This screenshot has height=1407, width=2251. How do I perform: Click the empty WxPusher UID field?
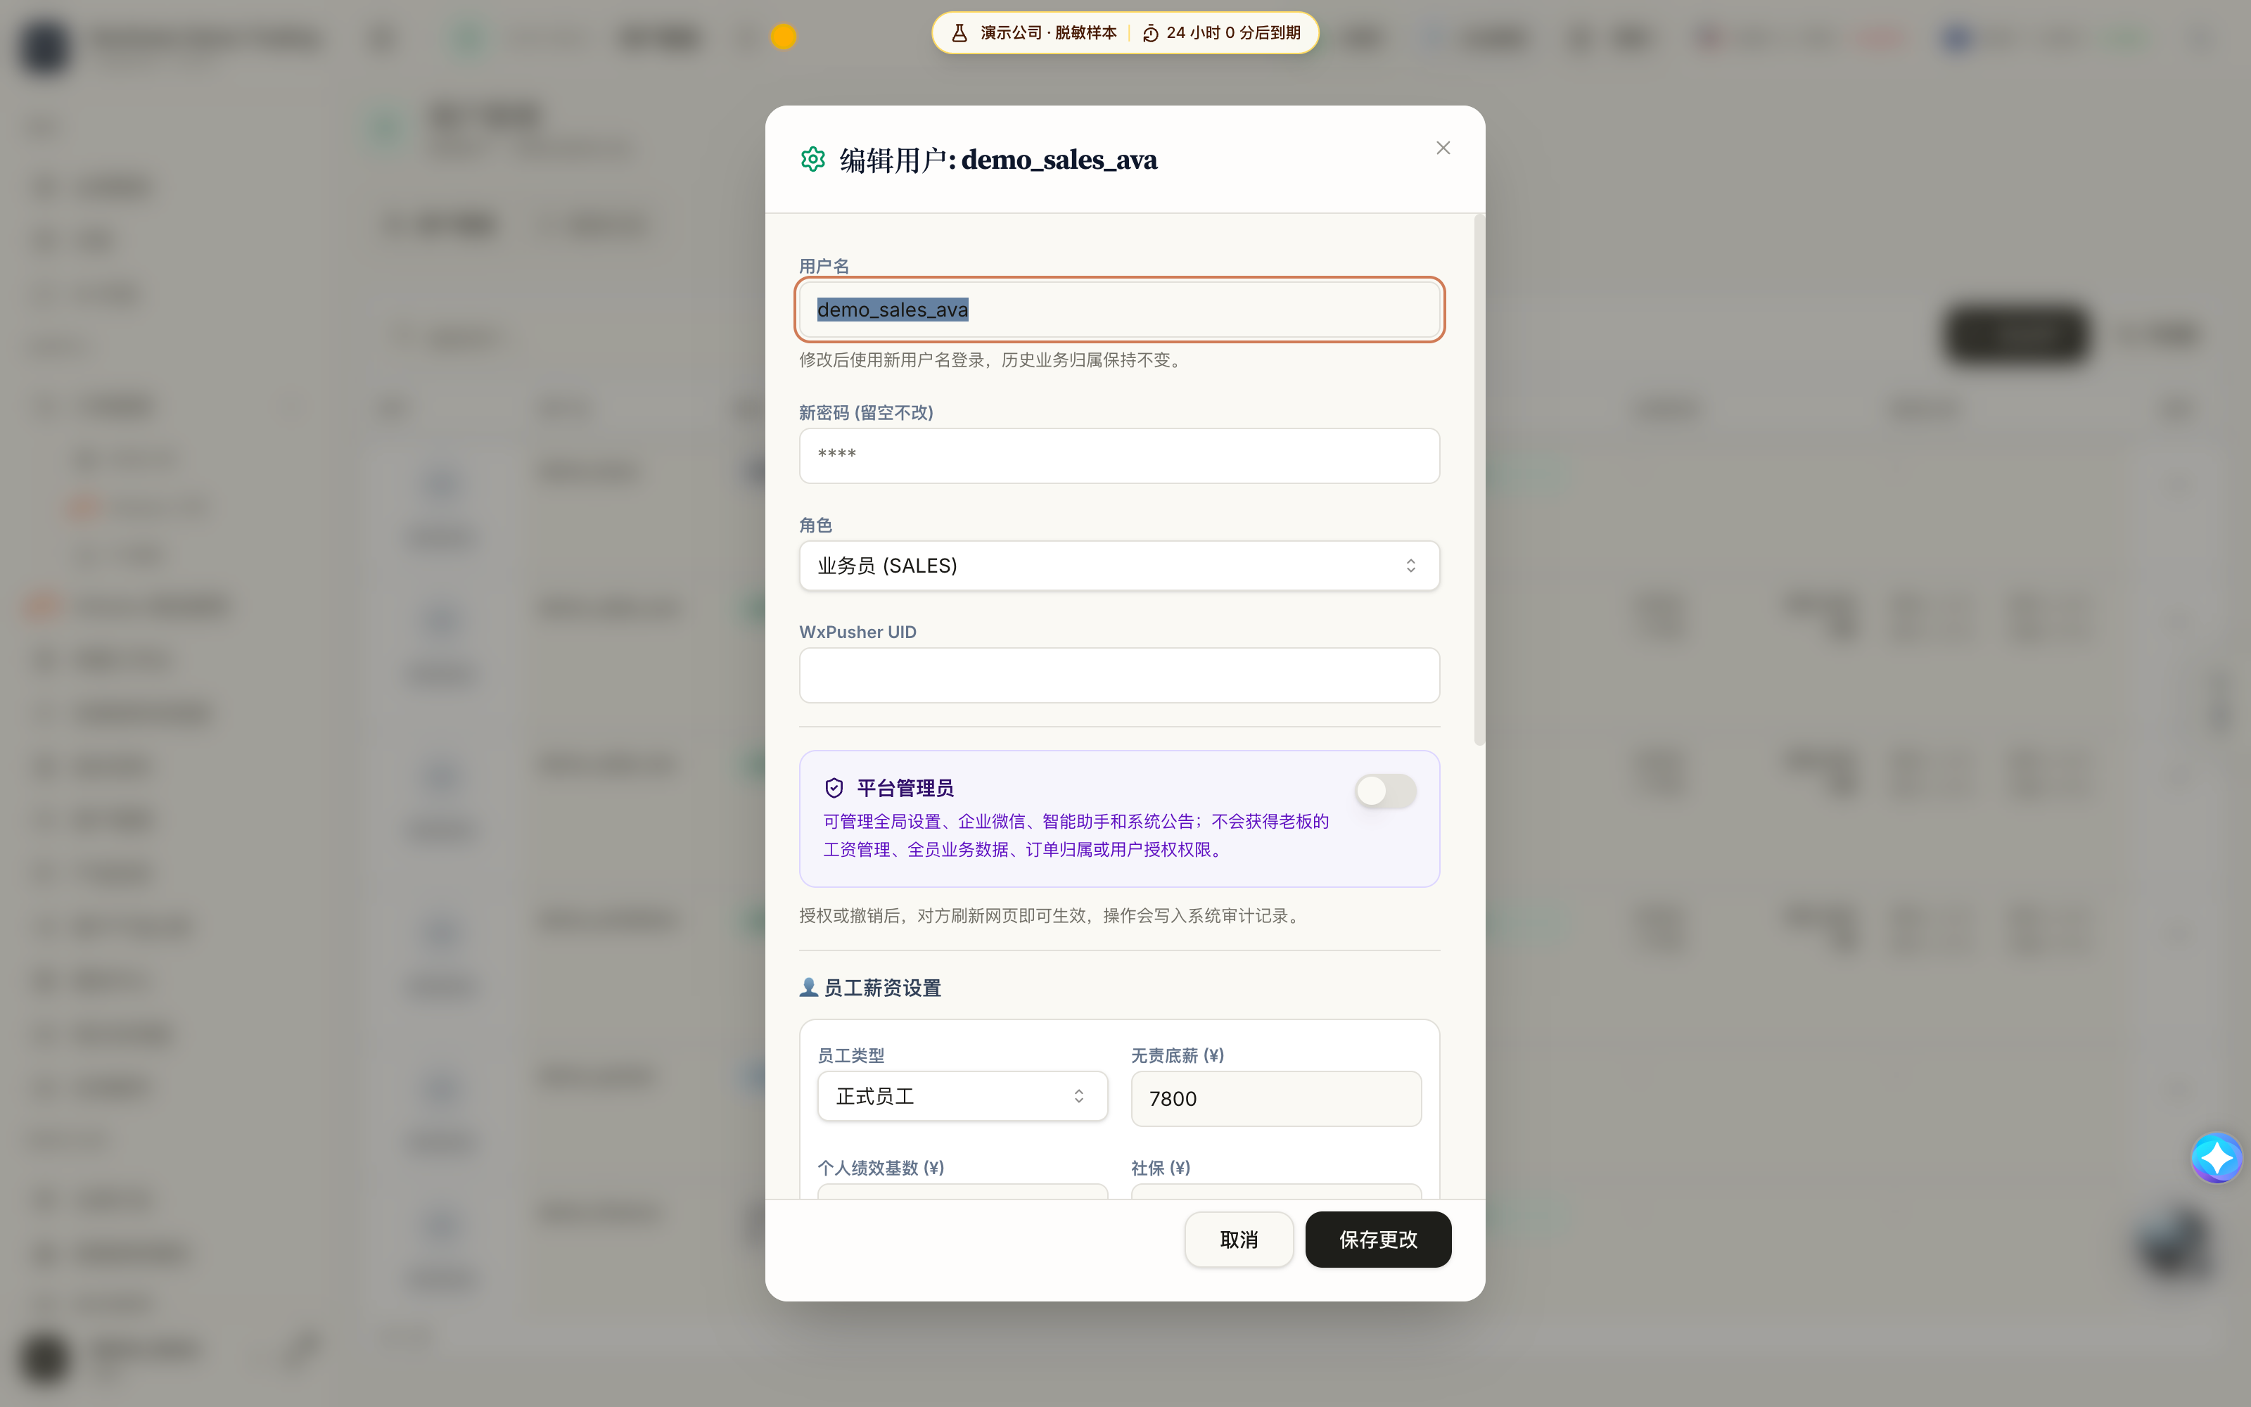pyautogui.click(x=1119, y=675)
